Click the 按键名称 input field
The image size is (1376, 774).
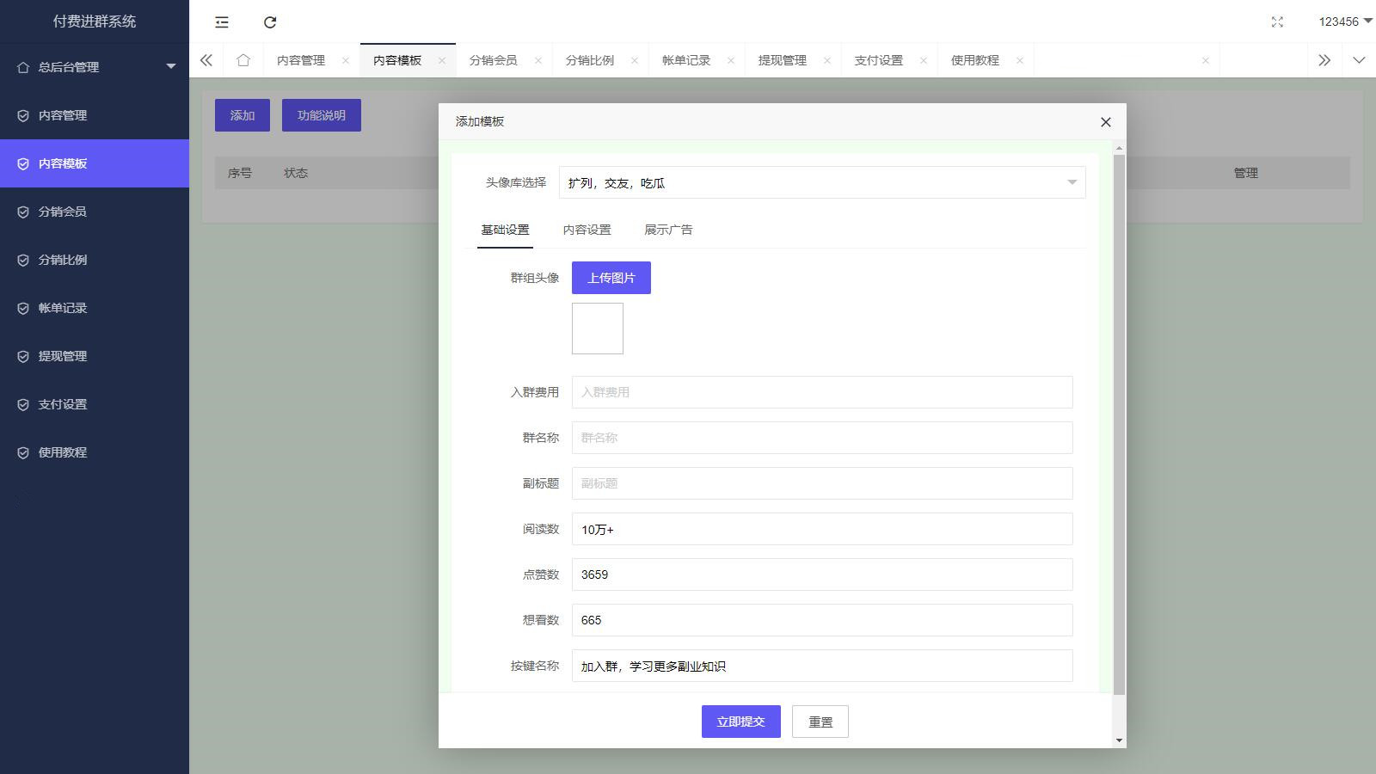click(x=822, y=666)
